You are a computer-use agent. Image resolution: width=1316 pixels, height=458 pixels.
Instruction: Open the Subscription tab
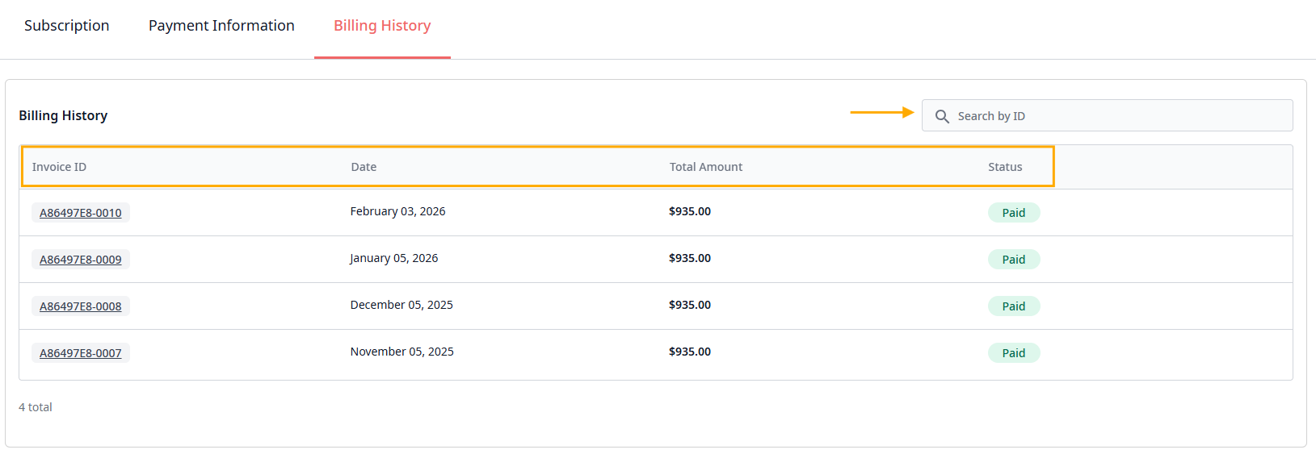point(67,26)
